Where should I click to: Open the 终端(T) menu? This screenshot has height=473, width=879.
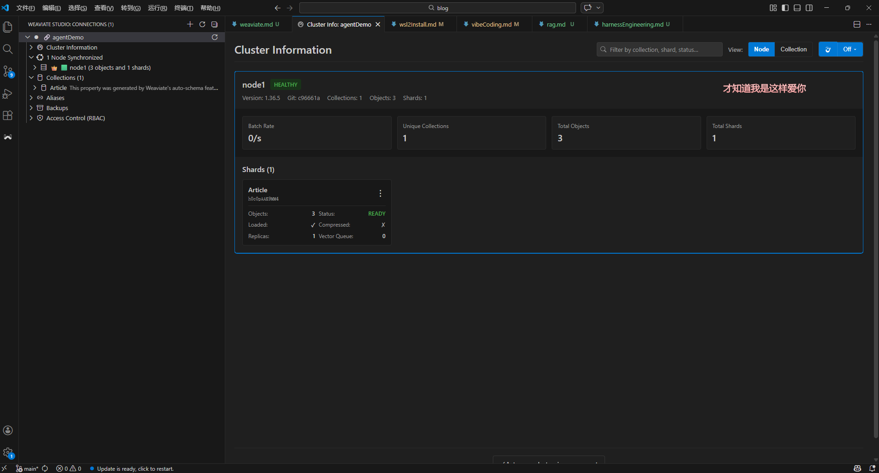184,8
